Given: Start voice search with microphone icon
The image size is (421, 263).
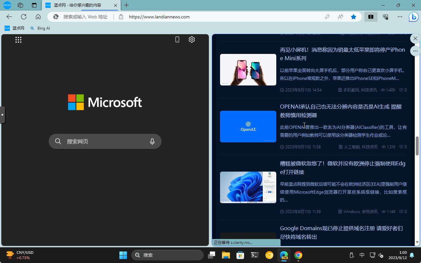Looking at the screenshot, I should [152, 141].
